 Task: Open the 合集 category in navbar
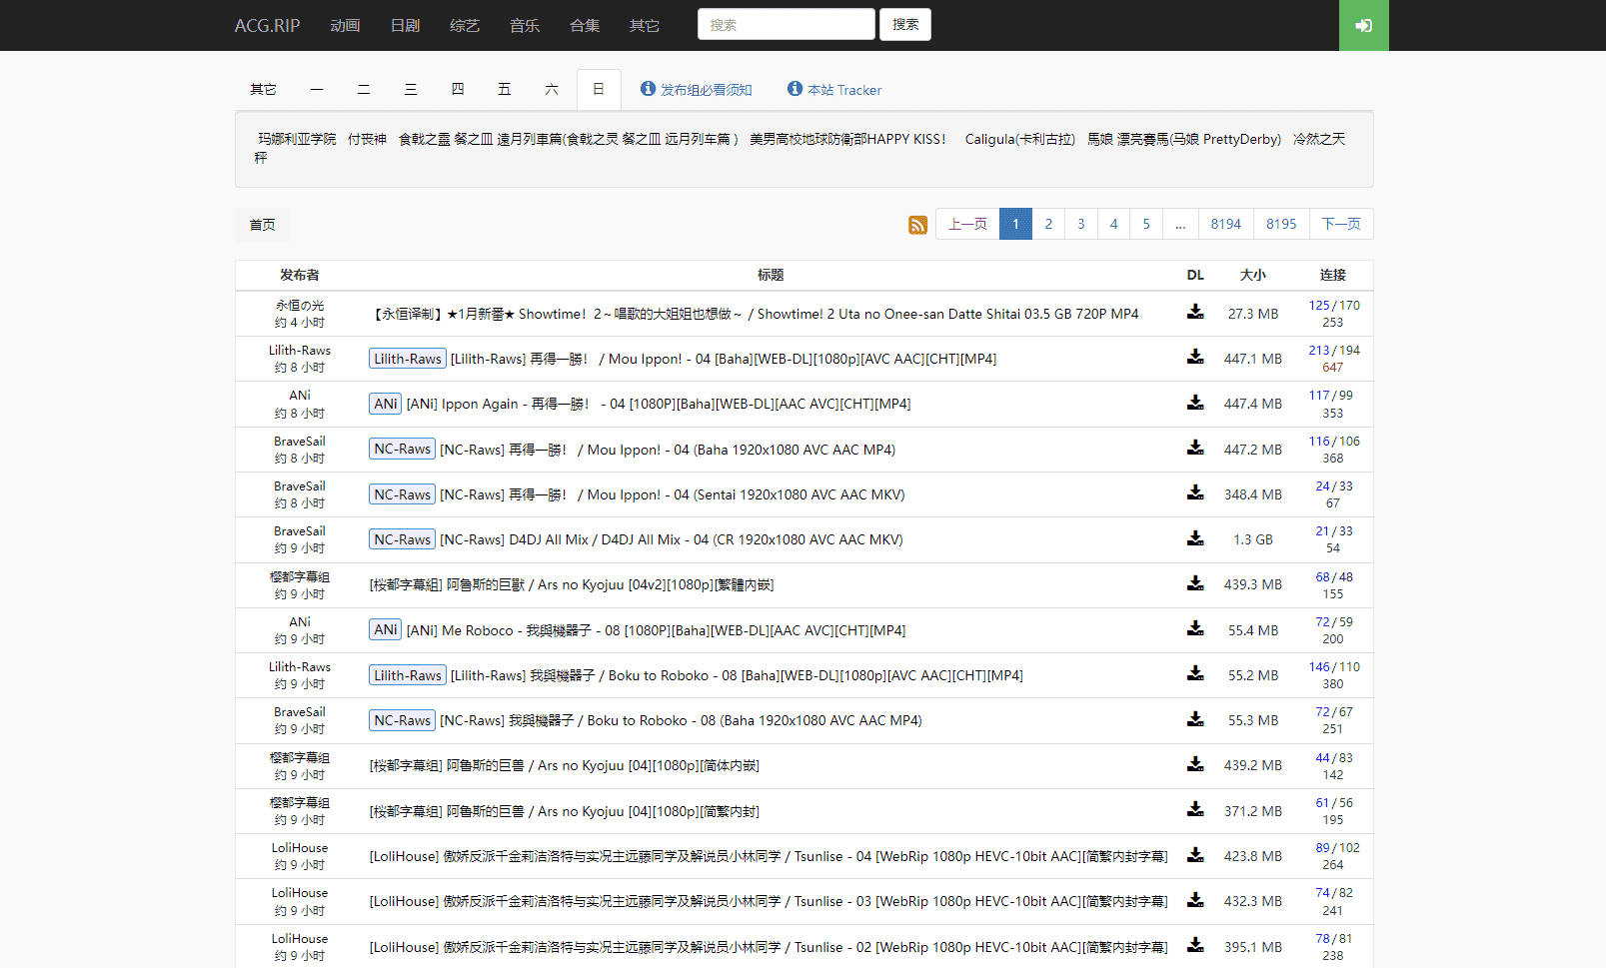(585, 26)
